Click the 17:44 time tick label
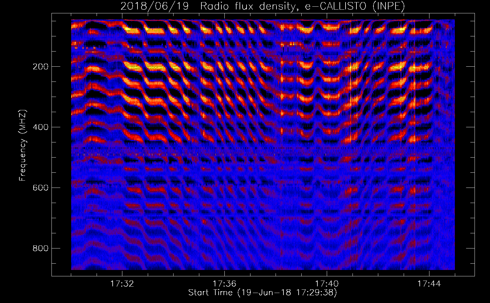The image size is (490, 303). click(429, 284)
